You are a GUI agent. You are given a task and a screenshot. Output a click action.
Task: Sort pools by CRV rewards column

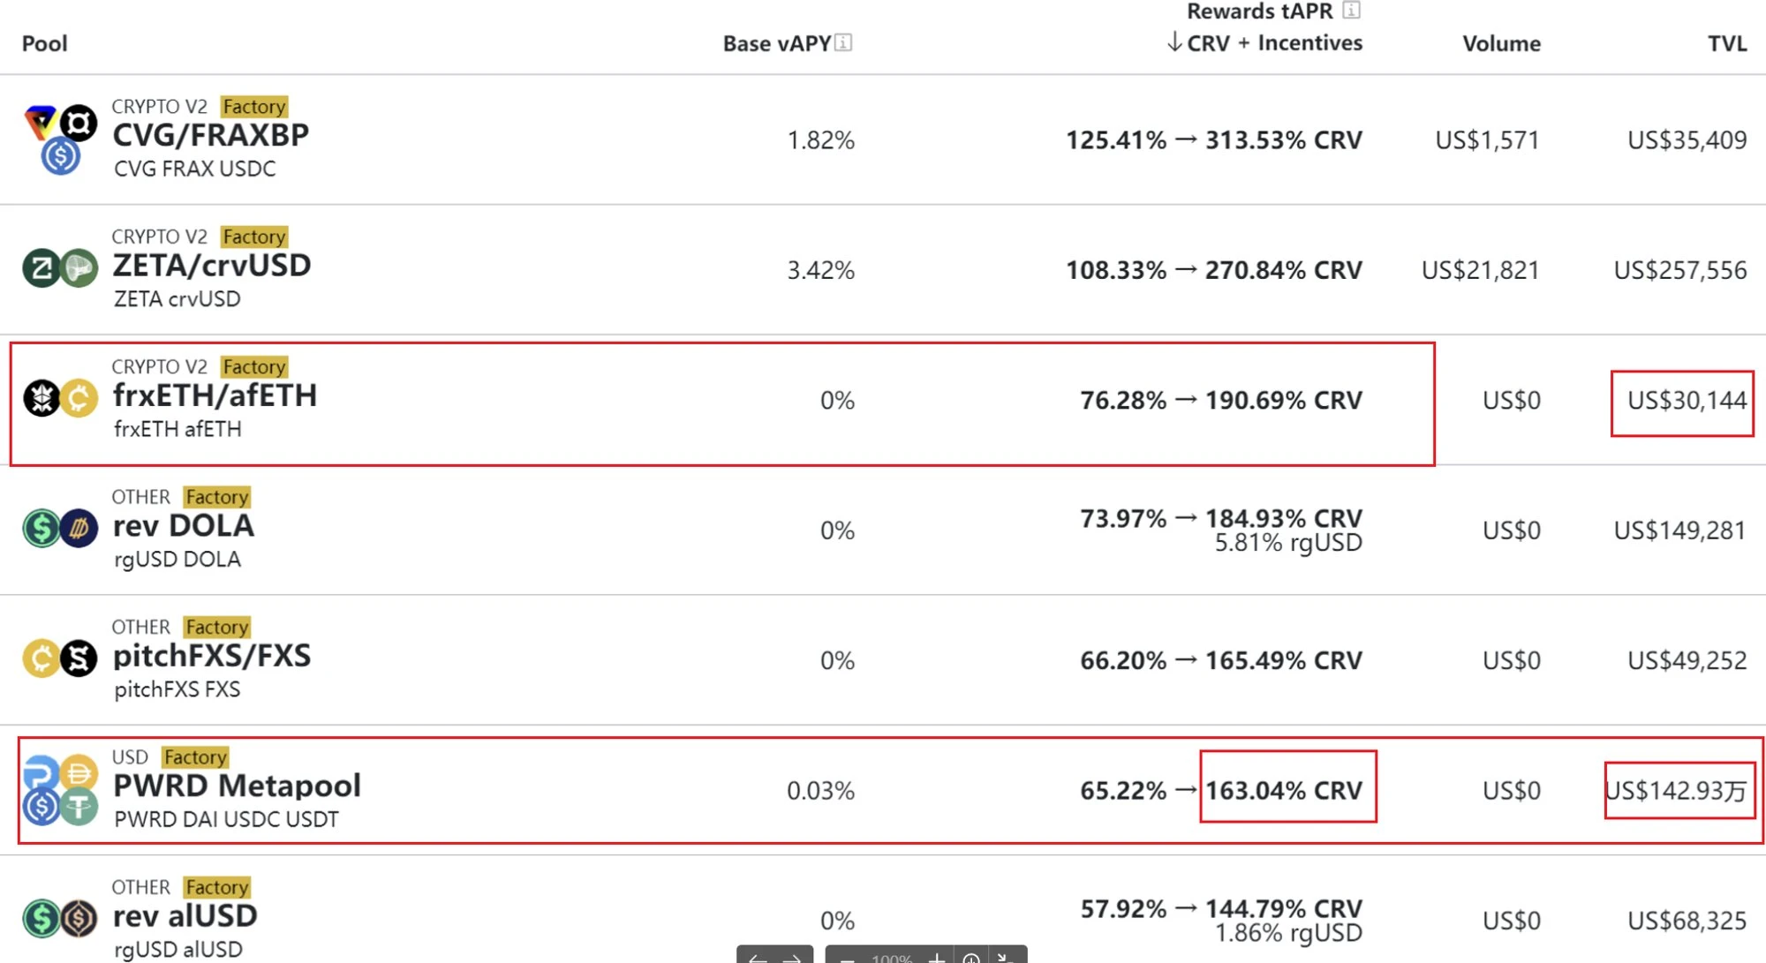pos(1207,43)
